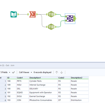Click the lower Cross Tab output anchor

[x=56, y=27]
